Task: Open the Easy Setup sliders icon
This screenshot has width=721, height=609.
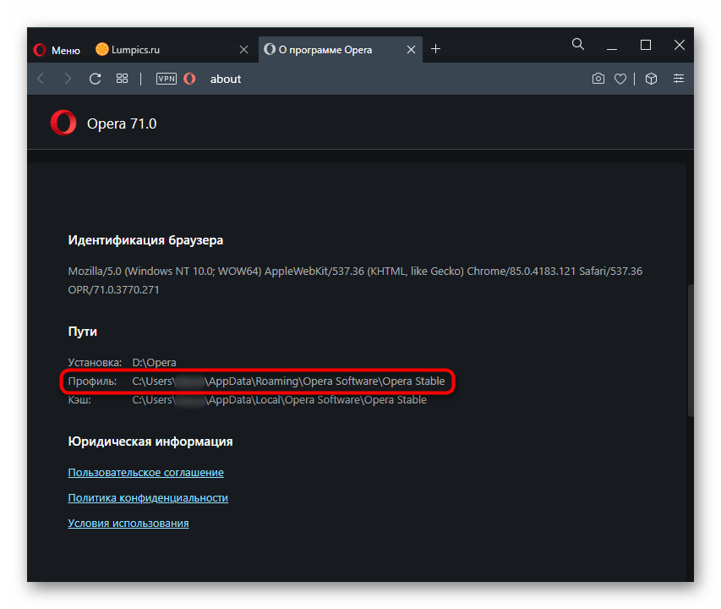Action: (679, 79)
